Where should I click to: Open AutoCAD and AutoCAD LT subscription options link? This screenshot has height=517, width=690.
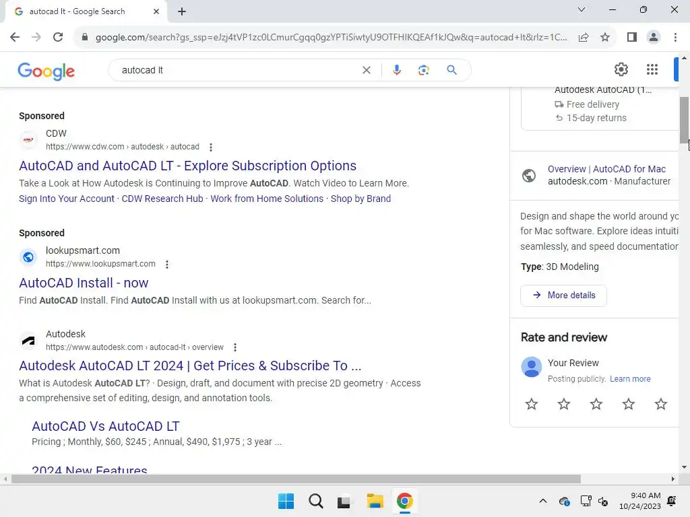pyautogui.click(x=187, y=166)
